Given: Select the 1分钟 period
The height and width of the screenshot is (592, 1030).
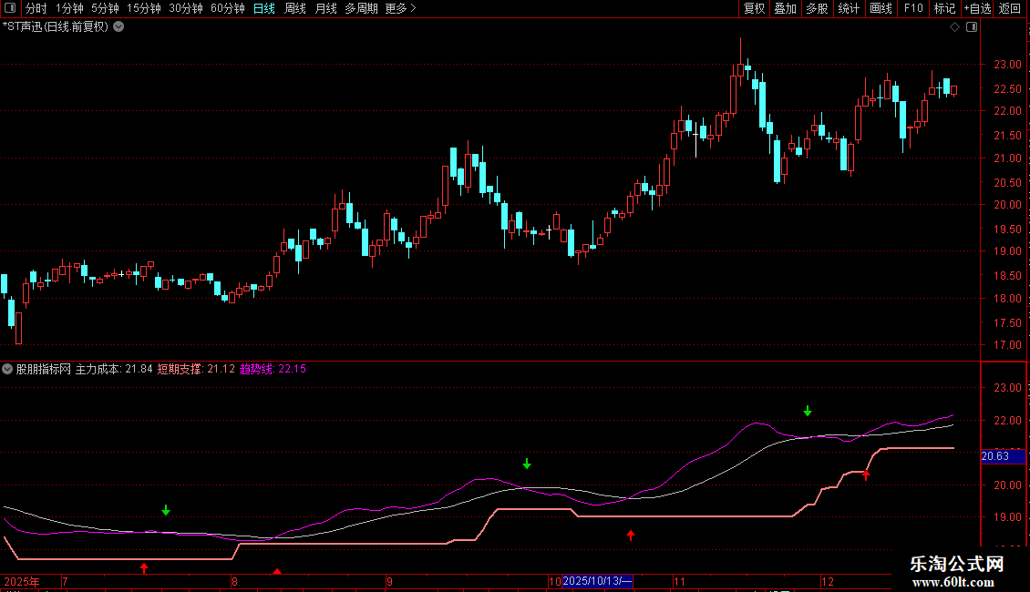Looking at the screenshot, I should [x=69, y=8].
